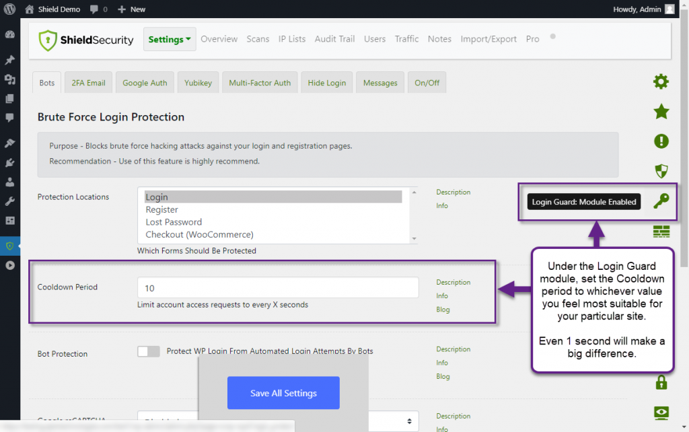Image resolution: width=689 pixels, height=432 pixels.
Task: Open Description link for Protection Locations
Action: [x=453, y=192]
